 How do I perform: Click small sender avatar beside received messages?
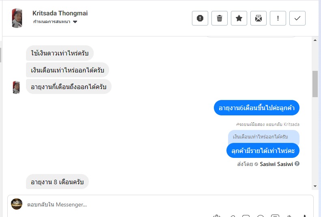point(17,87)
